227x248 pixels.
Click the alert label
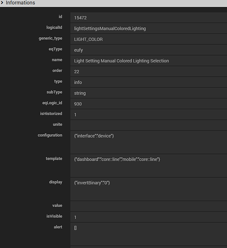pos(58,227)
